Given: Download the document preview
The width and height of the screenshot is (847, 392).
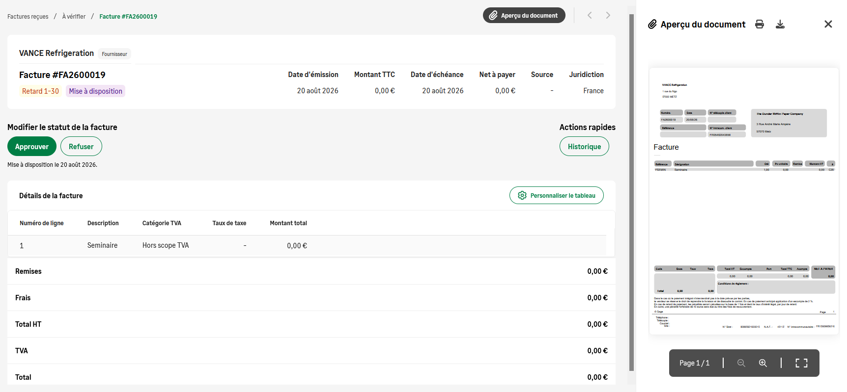Looking at the screenshot, I should click(x=780, y=24).
